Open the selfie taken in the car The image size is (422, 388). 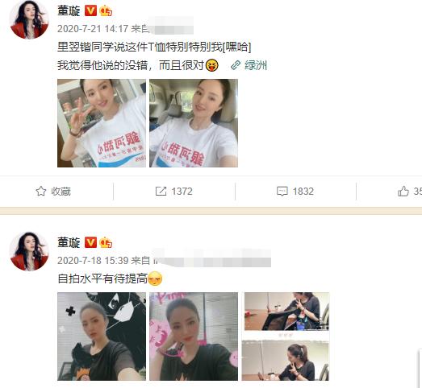point(194,123)
